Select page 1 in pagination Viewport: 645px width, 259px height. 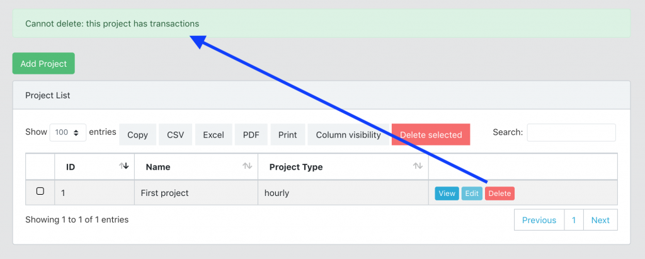click(574, 220)
